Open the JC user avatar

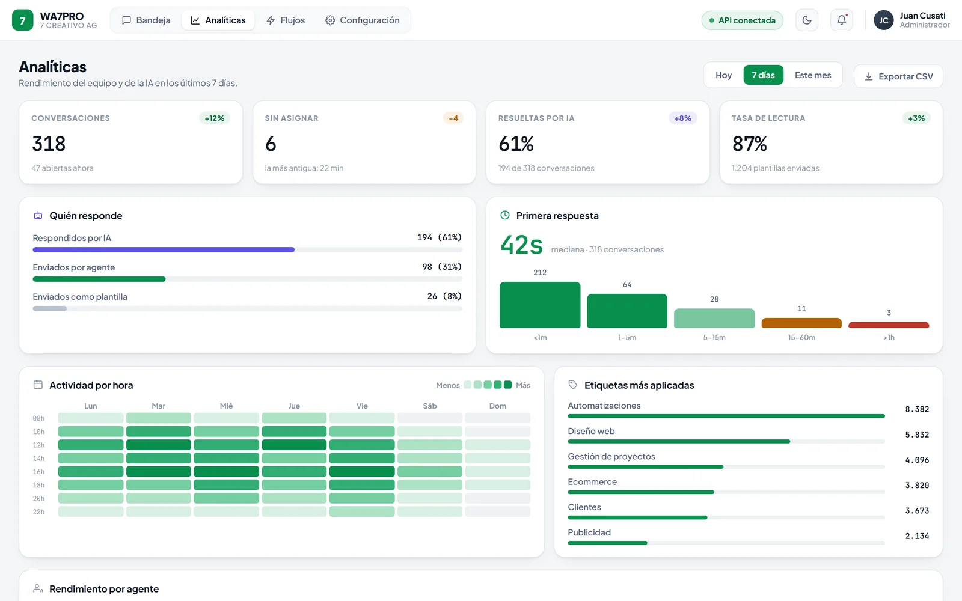pos(883,20)
